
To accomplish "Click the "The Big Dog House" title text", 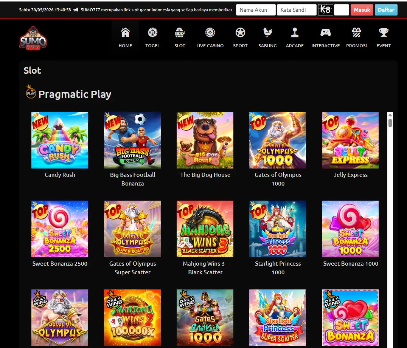I will 205,175.
